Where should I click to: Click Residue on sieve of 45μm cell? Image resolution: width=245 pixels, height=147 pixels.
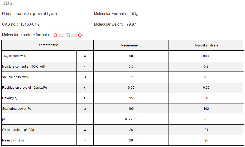pos(24,88)
